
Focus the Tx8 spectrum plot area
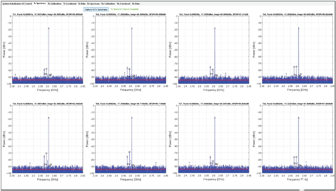298,139
